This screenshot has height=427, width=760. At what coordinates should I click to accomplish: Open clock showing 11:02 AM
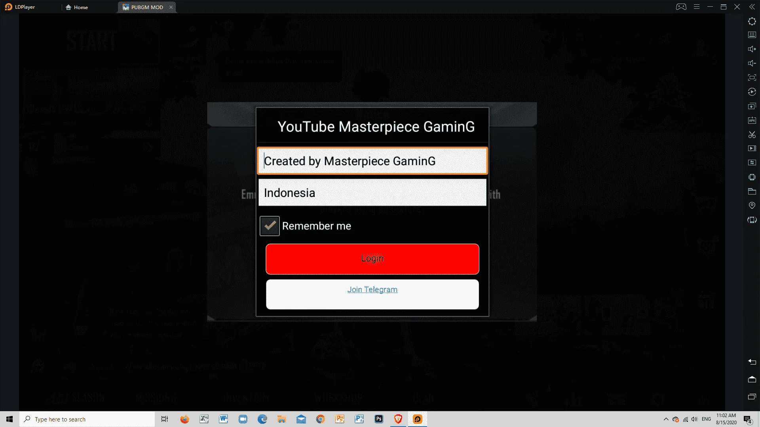[x=726, y=419]
